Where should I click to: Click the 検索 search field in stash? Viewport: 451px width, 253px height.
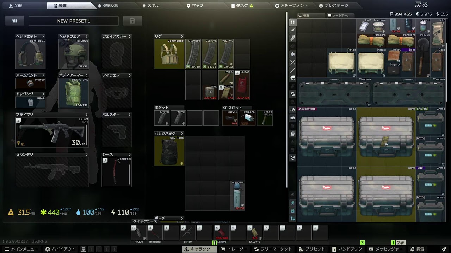311,15
